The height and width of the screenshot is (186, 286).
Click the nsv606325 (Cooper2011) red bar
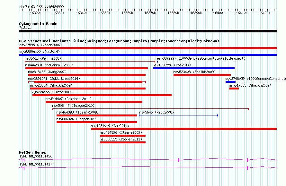123,142
